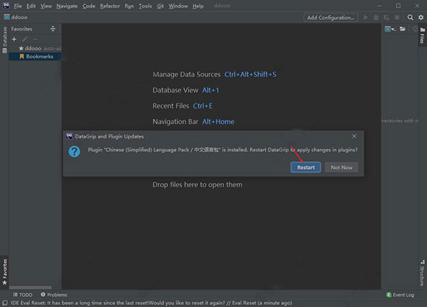Select the ddooo favorites list item
The width and height of the screenshot is (427, 307).
tap(35, 48)
